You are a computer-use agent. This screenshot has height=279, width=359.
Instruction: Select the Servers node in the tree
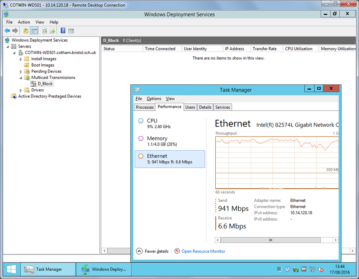click(25, 46)
